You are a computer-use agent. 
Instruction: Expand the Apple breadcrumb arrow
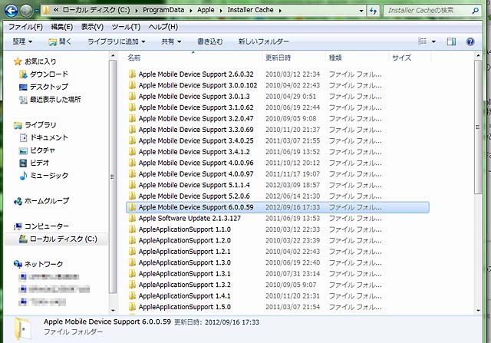(221, 10)
